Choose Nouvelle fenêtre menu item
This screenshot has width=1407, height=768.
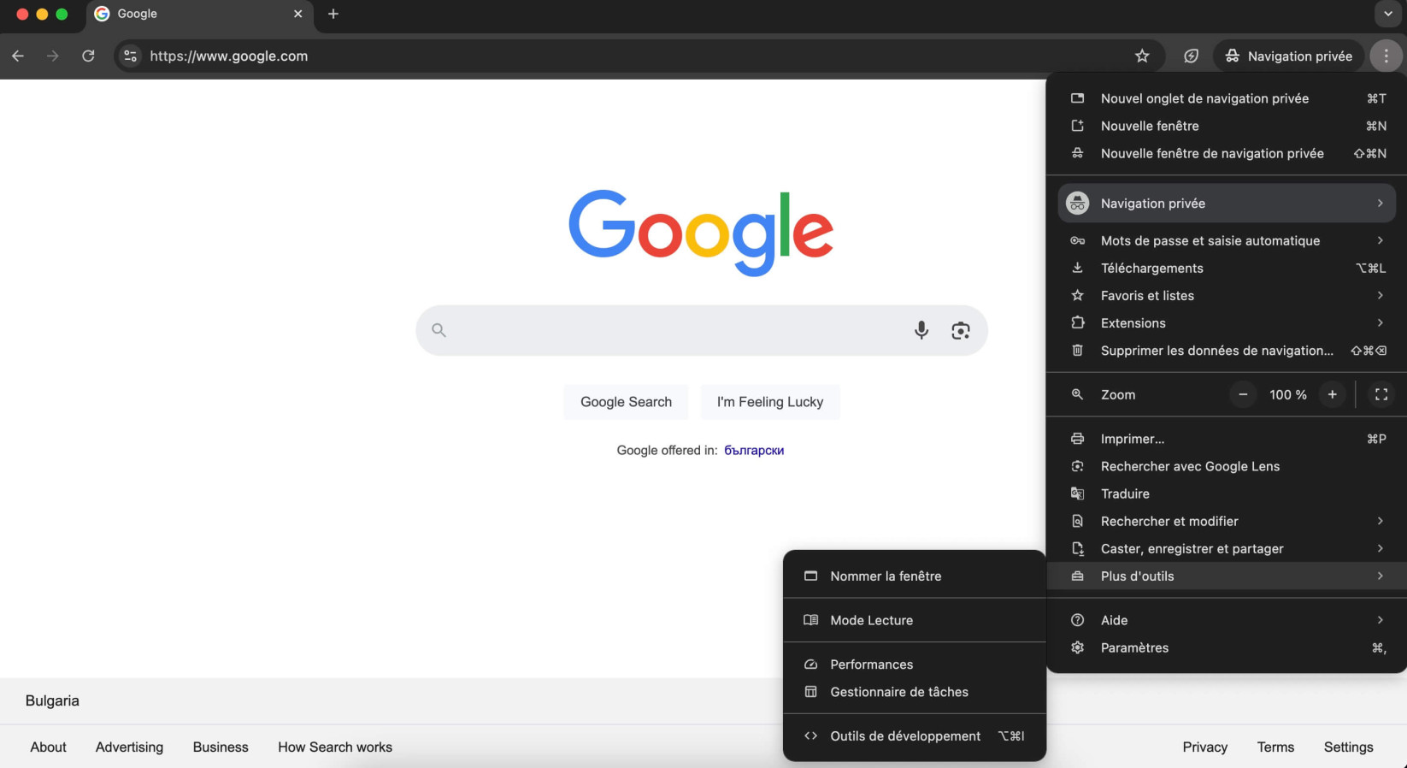[1227, 126]
